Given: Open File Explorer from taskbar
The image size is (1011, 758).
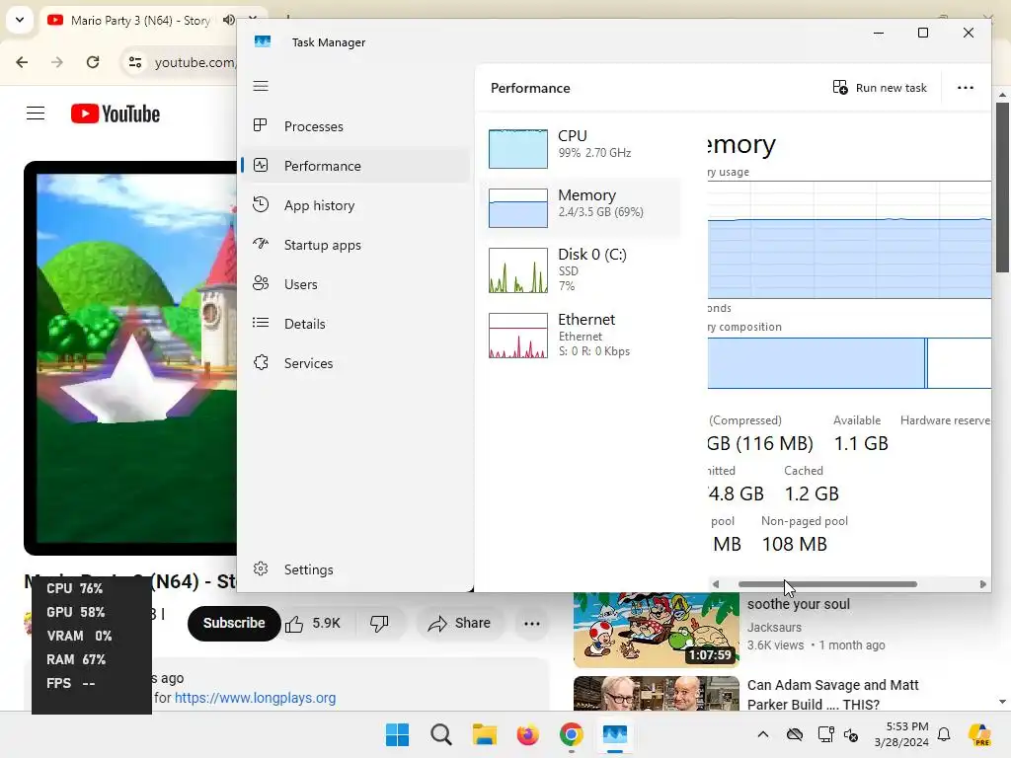Looking at the screenshot, I should click(484, 734).
